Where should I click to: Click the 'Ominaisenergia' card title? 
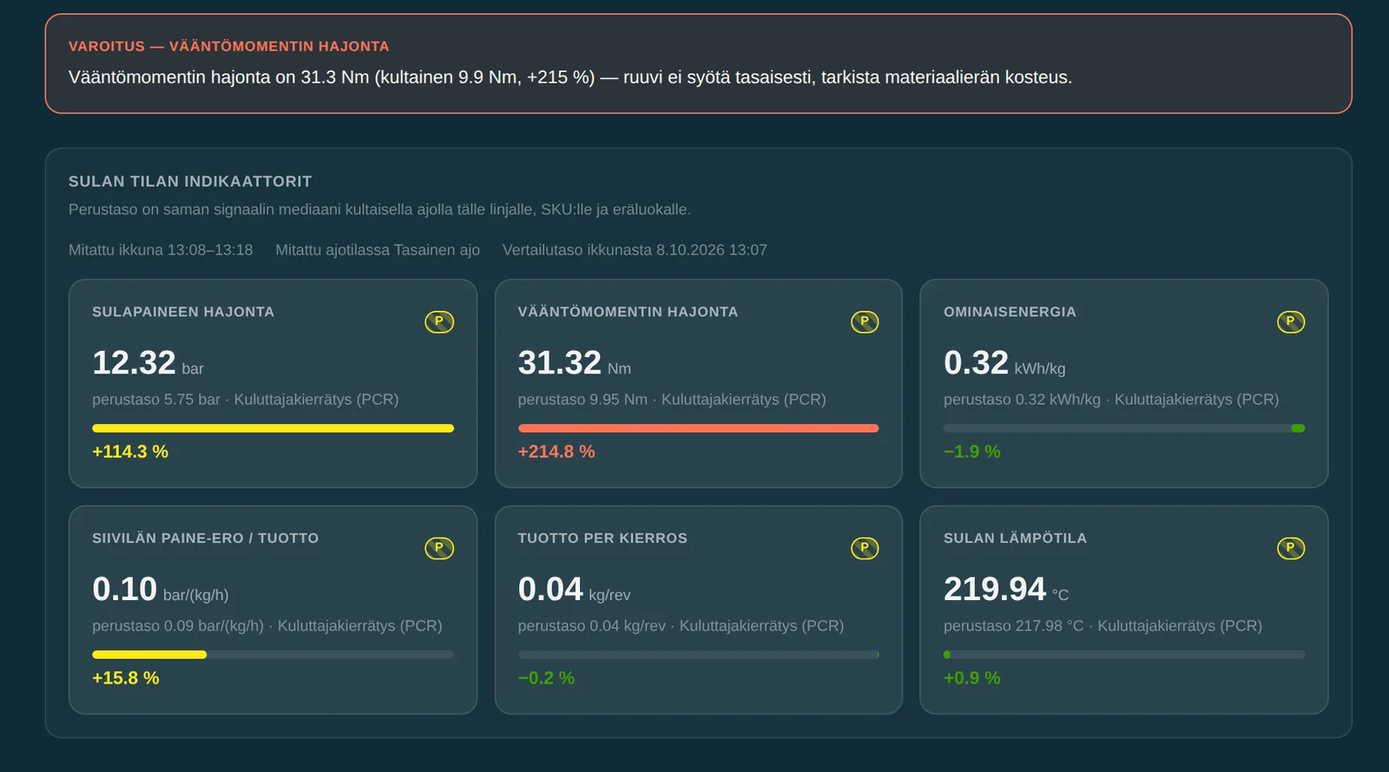(1010, 312)
